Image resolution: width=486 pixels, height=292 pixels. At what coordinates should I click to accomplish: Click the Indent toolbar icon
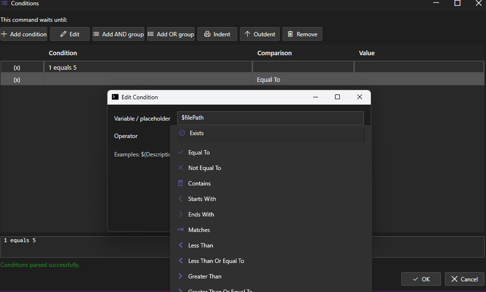(x=207, y=34)
